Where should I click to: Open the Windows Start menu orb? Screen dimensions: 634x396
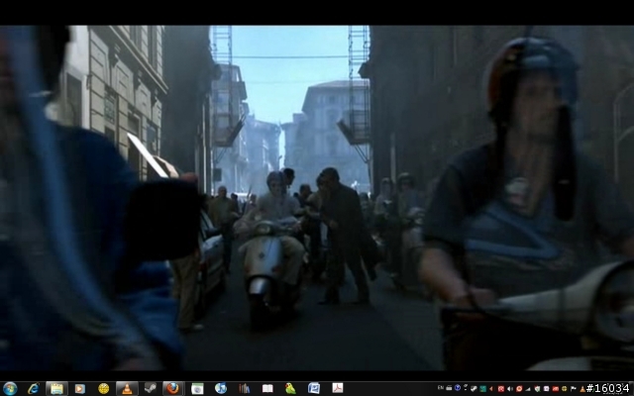10,389
